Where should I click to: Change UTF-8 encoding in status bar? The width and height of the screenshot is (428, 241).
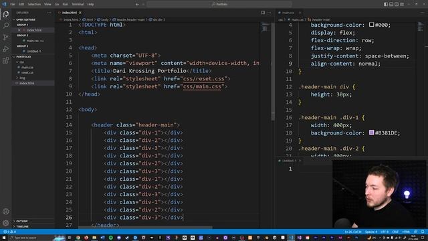click(x=385, y=232)
